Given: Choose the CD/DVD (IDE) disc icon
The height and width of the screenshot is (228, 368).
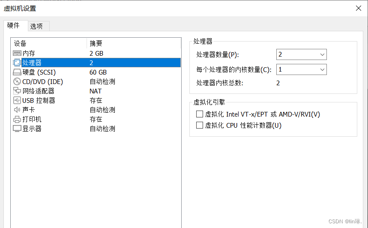Looking at the screenshot, I should 17,81.
